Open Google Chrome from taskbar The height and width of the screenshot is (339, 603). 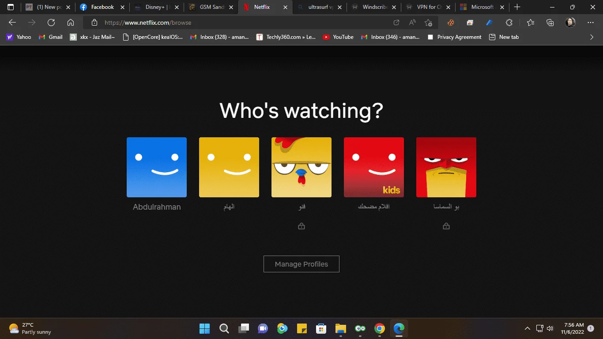click(379, 328)
